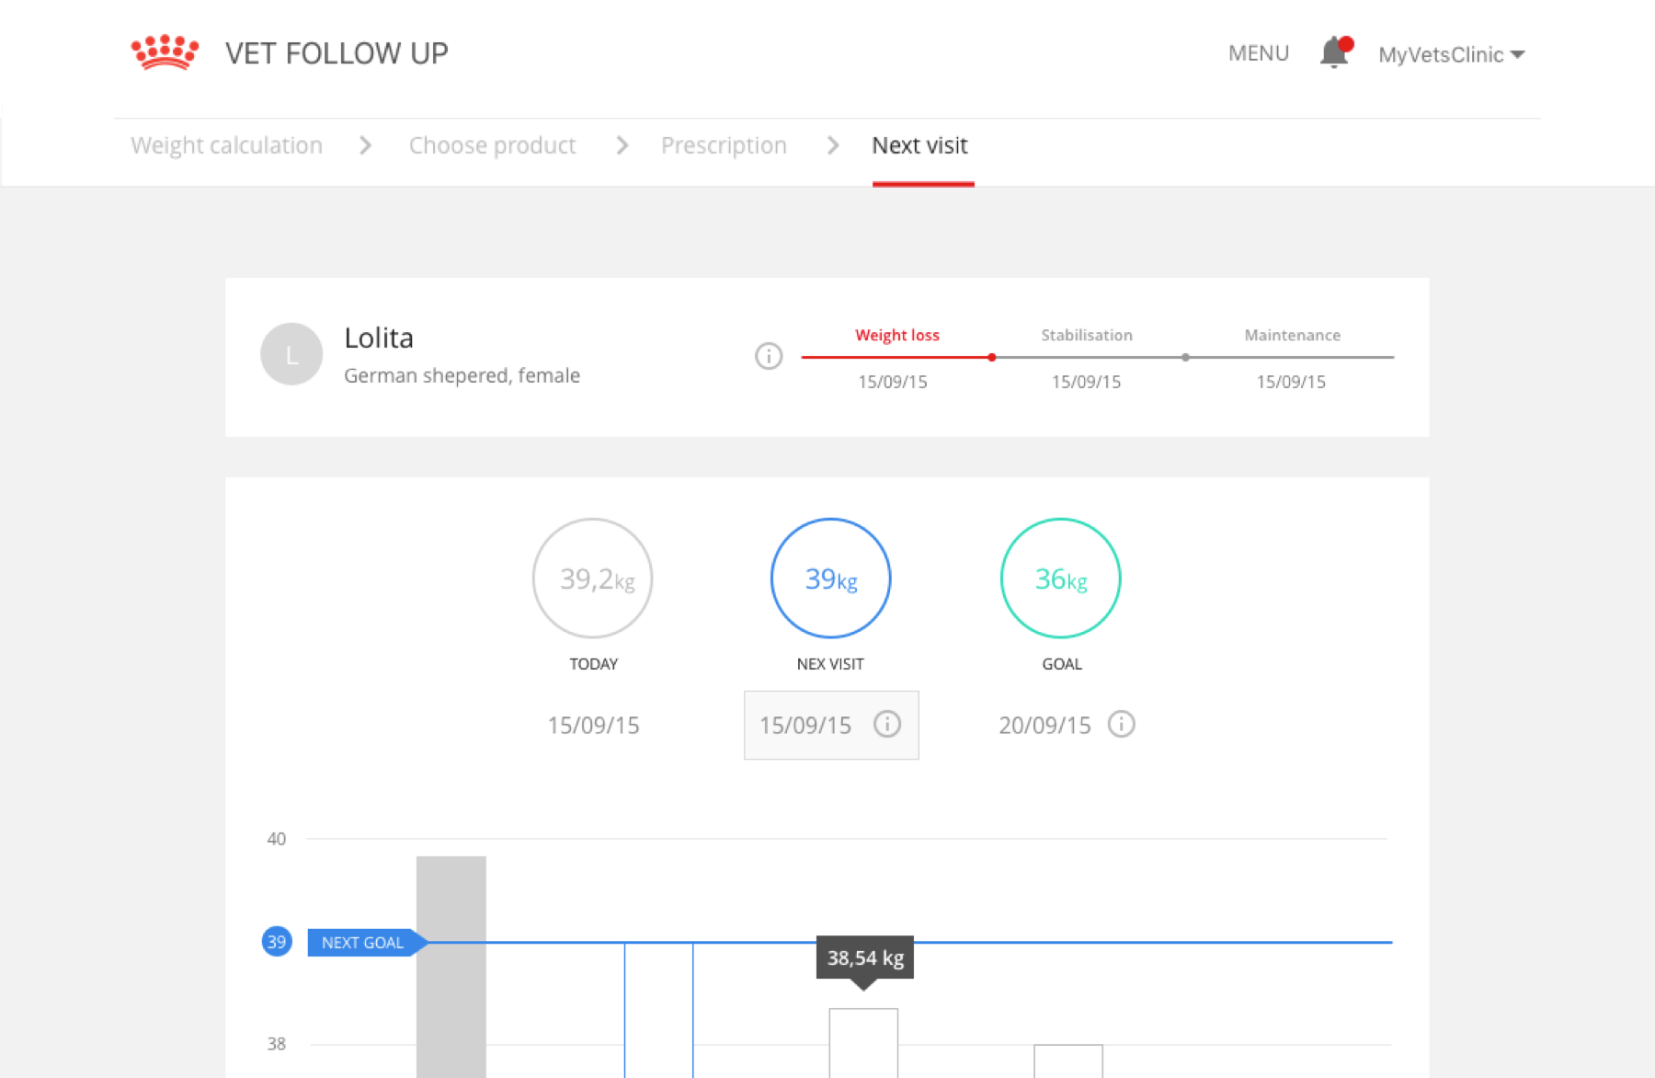
Task: Select the Stabilisation phase on timeline
Action: 1086,335
